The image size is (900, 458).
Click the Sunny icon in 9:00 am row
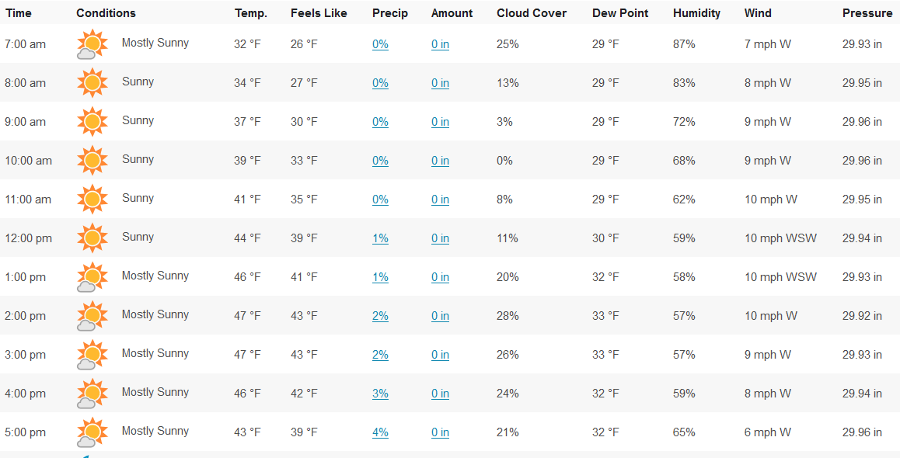pyautogui.click(x=92, y=121)
